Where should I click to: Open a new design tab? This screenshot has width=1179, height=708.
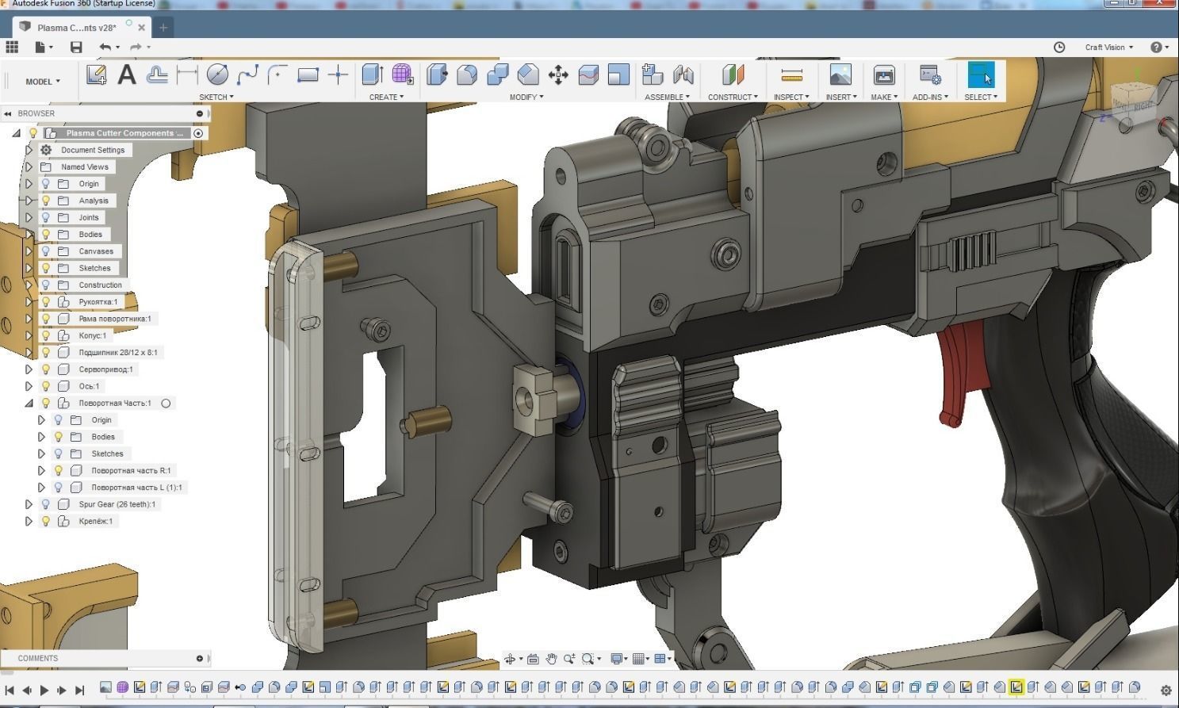(x=163, y=28)
